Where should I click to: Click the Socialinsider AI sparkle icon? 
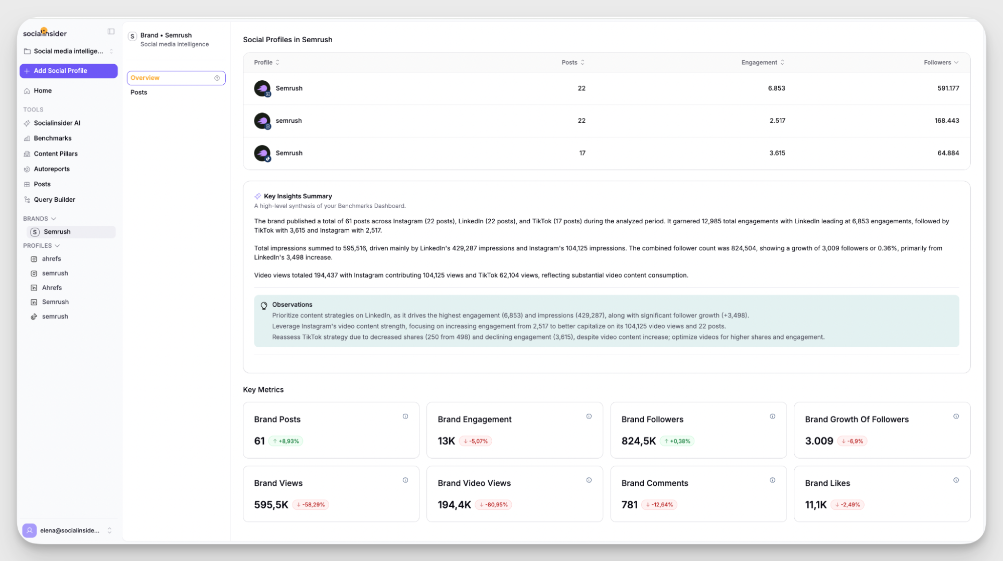[x=27, y=123]
